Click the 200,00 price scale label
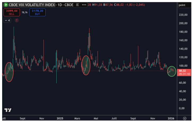Image resolution: width=193 pixels, height=123 pixels. tap(183, 23)
